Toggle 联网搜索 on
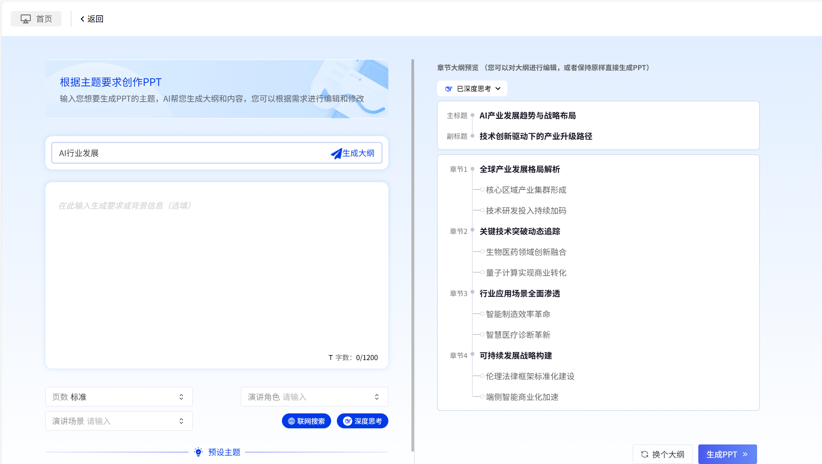 306,421
